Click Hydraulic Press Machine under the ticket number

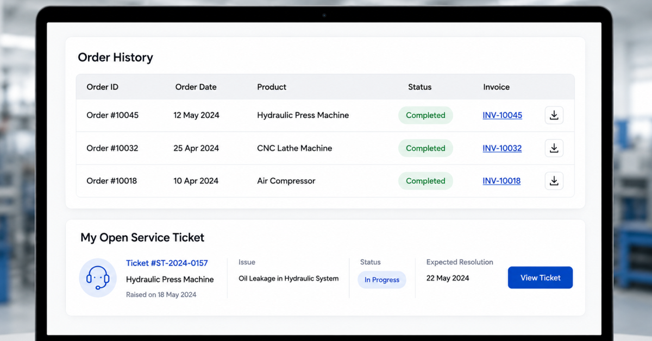(x=170, y=280)
